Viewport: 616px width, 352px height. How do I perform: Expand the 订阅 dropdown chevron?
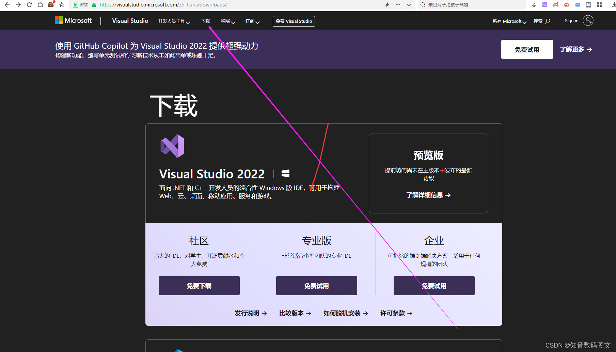tap(252, 21)
